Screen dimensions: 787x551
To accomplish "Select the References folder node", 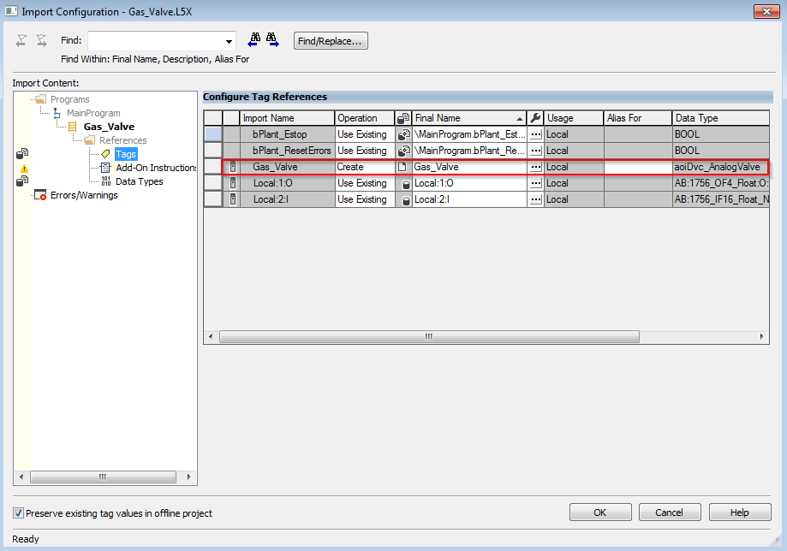I will (x=123, y=140).
